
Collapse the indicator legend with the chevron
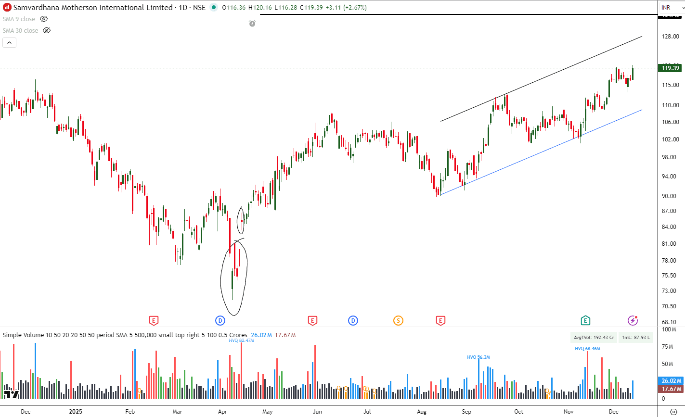click(x=9, y=42)
